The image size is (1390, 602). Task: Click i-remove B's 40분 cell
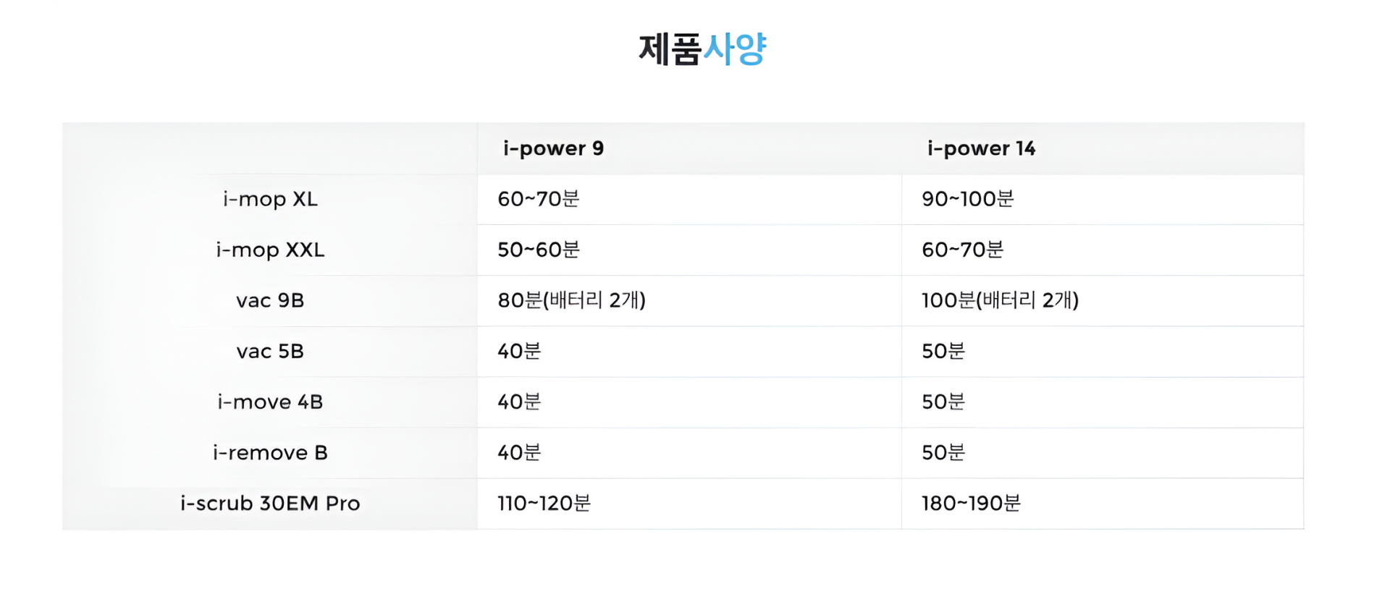click(519, 452)
